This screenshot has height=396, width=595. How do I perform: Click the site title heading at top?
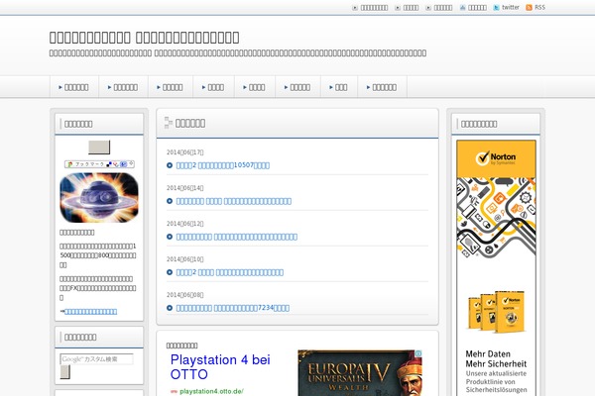click(x=144, y=38)
